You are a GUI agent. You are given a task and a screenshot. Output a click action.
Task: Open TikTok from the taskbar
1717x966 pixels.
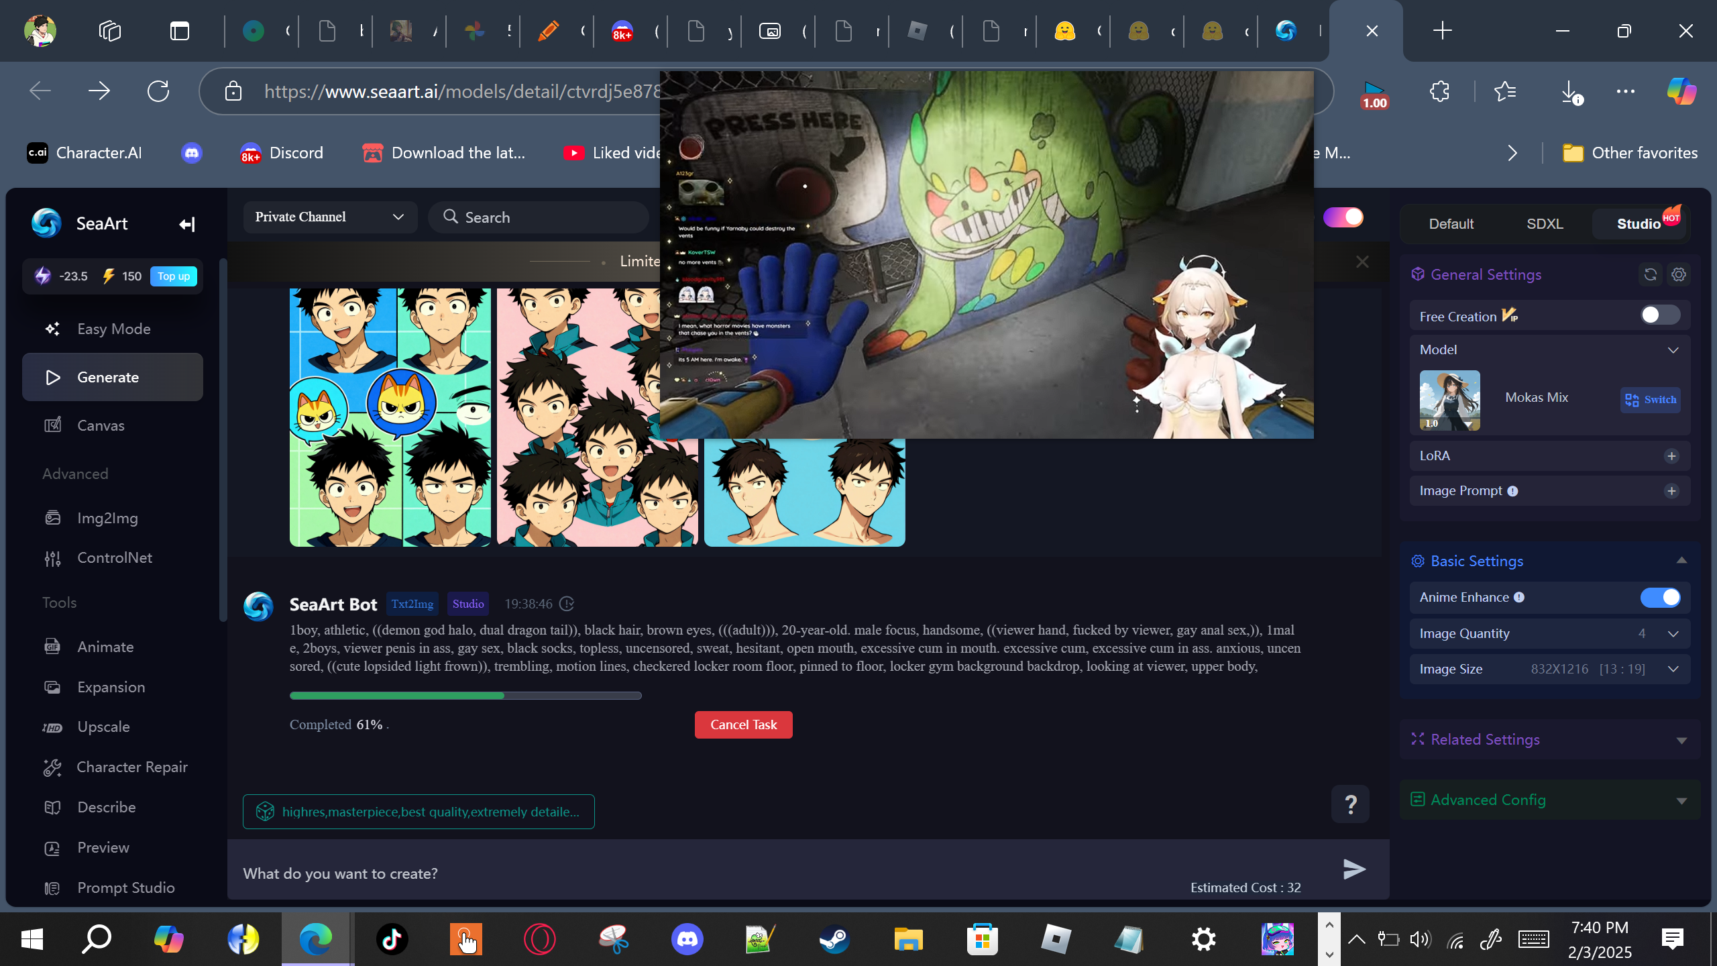point(392,939)
